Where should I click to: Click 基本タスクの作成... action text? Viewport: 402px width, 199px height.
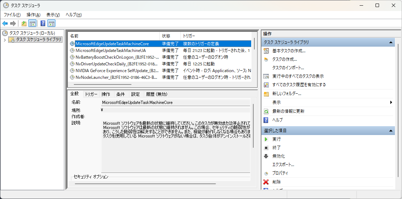coord(289,51)
